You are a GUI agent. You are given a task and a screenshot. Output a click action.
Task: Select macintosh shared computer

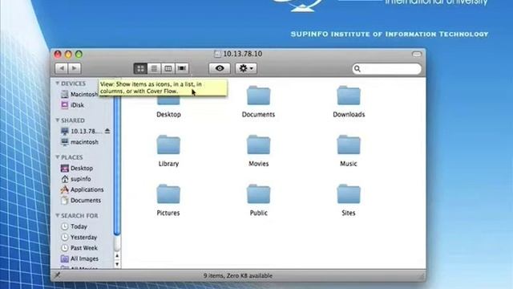80,142
